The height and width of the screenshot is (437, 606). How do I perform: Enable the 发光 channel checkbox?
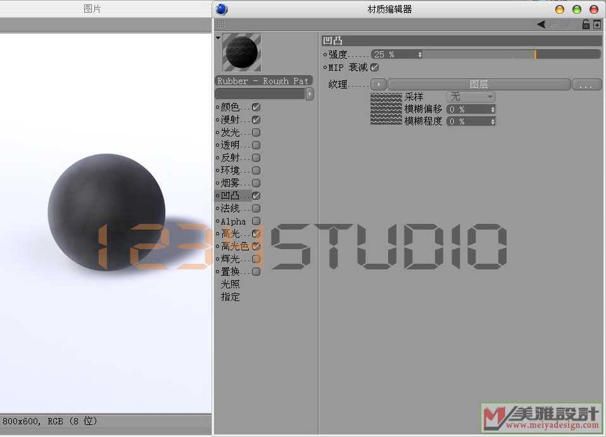point(256,132)
